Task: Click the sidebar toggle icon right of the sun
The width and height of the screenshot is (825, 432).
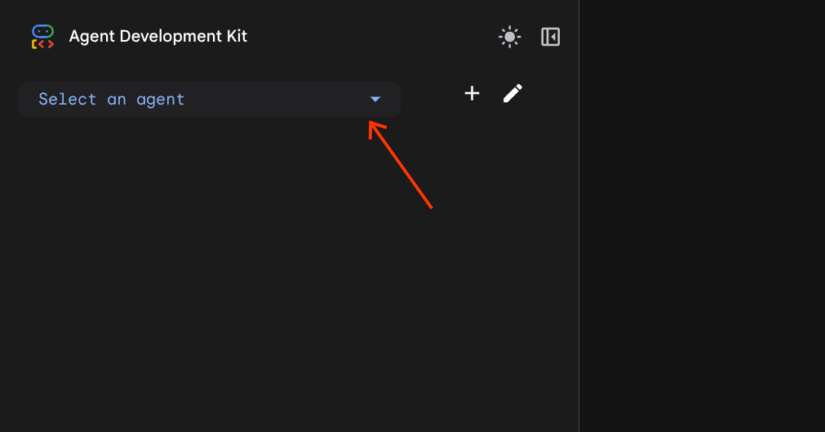Action: 551,37
